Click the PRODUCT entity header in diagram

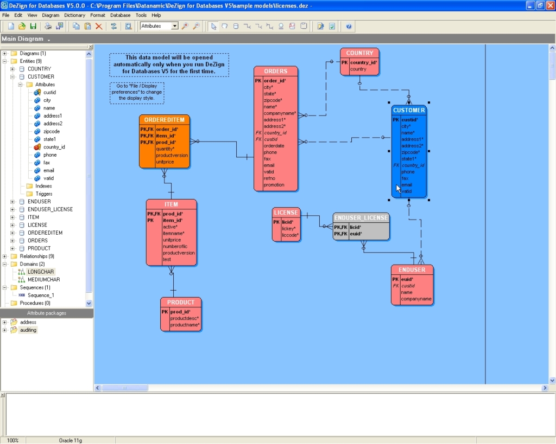[x=180, y=303]
